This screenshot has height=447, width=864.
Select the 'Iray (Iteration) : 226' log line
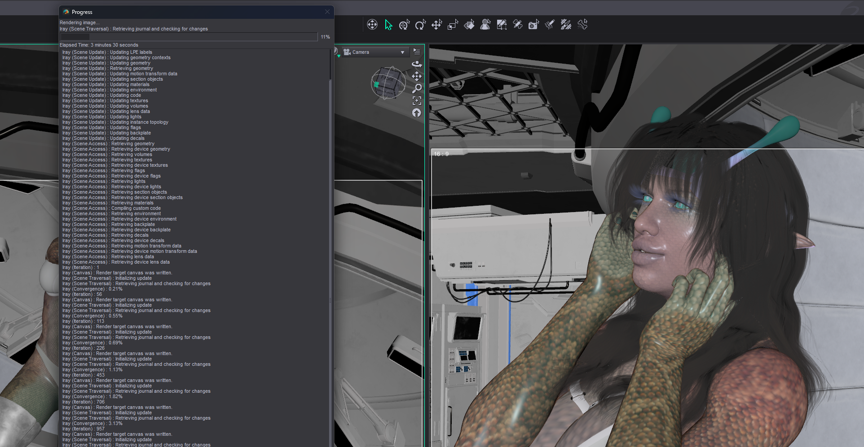[x=84, y=348]
